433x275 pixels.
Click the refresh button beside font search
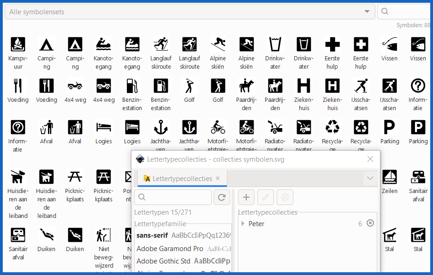pos(221,197)
